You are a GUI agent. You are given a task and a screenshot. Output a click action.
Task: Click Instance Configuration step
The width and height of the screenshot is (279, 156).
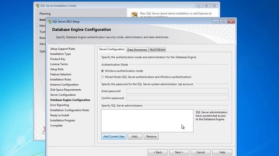click(64, 85)
